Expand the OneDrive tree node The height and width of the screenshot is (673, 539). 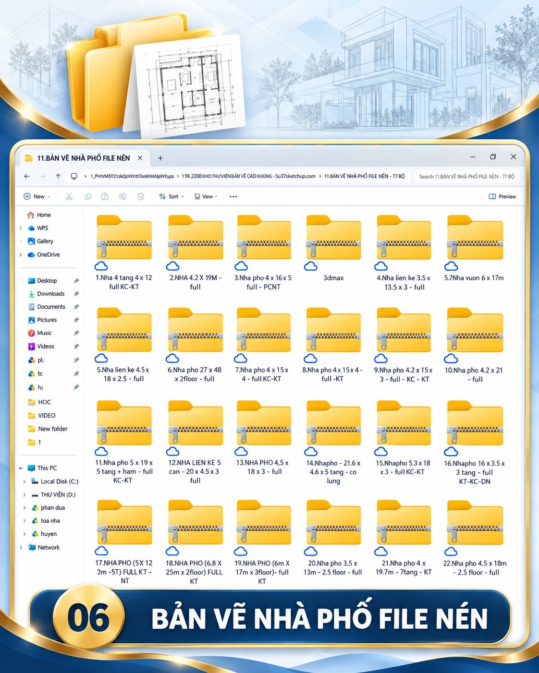(21, 254)
